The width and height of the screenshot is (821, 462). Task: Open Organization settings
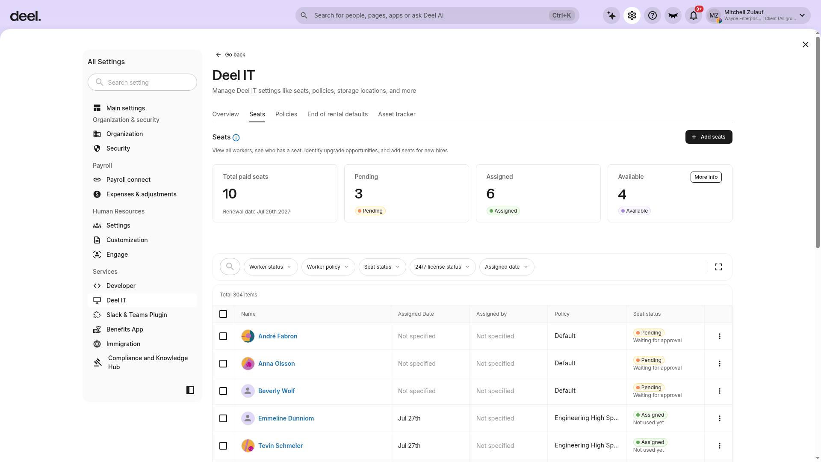(x=142, y=134)
